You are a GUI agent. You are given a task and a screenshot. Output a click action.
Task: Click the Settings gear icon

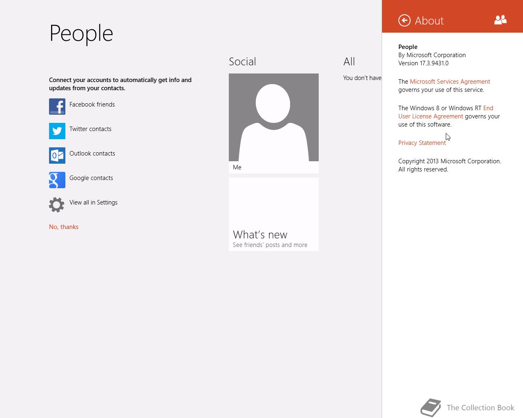57,205
